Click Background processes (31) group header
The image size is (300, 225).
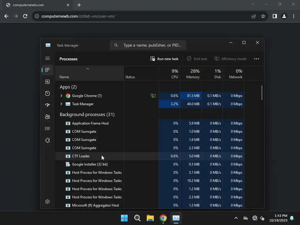[x=87, y=115]
